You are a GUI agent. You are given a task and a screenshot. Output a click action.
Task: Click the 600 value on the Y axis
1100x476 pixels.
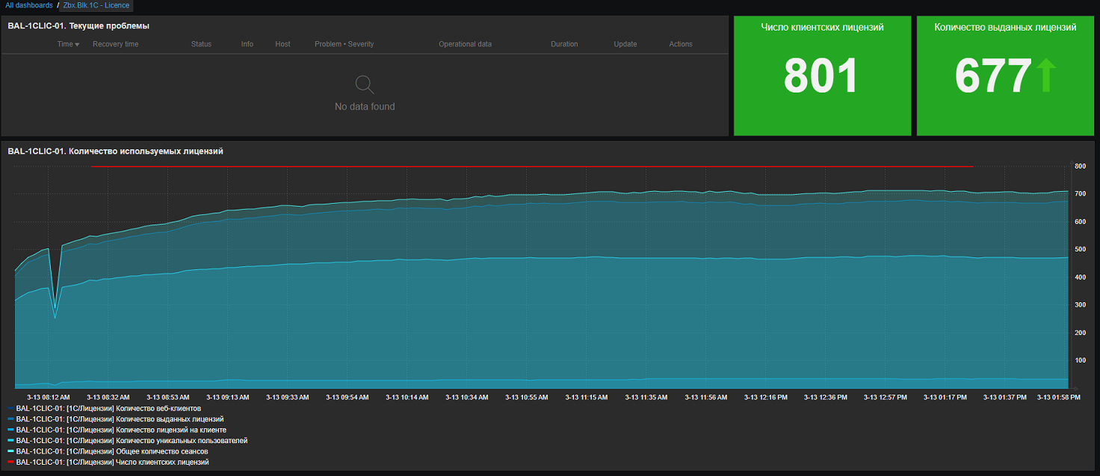coord(1080,222)
